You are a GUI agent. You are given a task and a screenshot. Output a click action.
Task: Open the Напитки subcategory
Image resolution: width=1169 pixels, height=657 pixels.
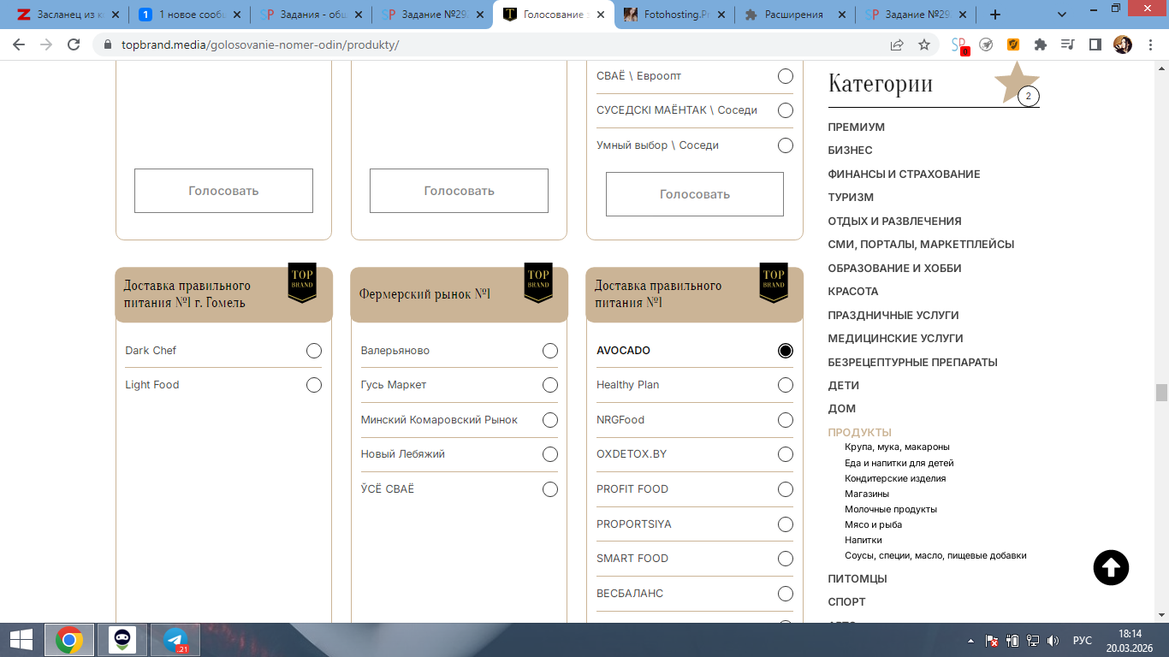pyautogui.click(x=863, y=540)
